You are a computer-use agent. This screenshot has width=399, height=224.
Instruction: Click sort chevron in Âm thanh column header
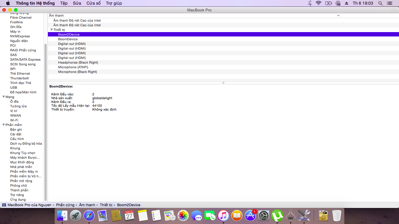click(338, 15)
